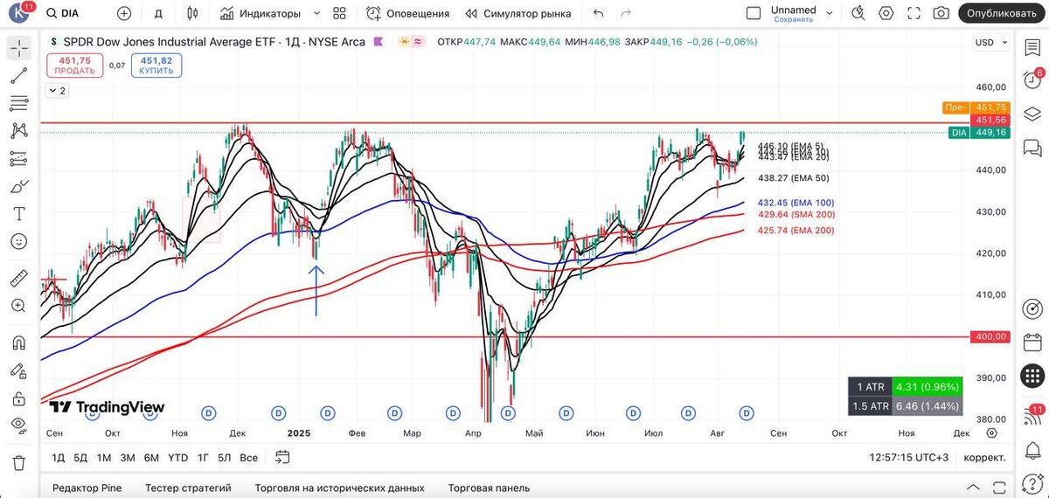Expand the collapsed indicators legend showing 2
The width and height of the screenshot is (1049, 498).
coord(57,90)
